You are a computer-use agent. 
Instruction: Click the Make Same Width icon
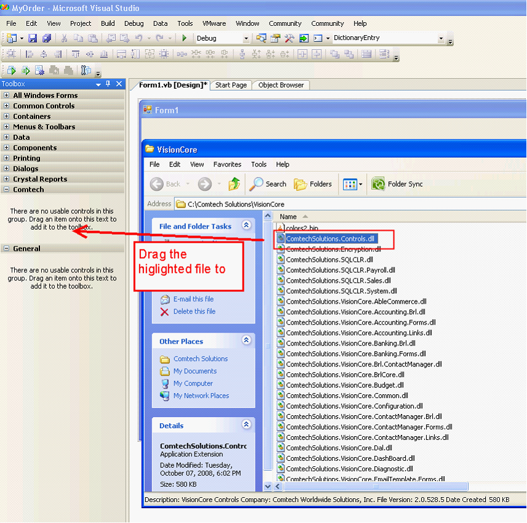(x=121, y=54)
